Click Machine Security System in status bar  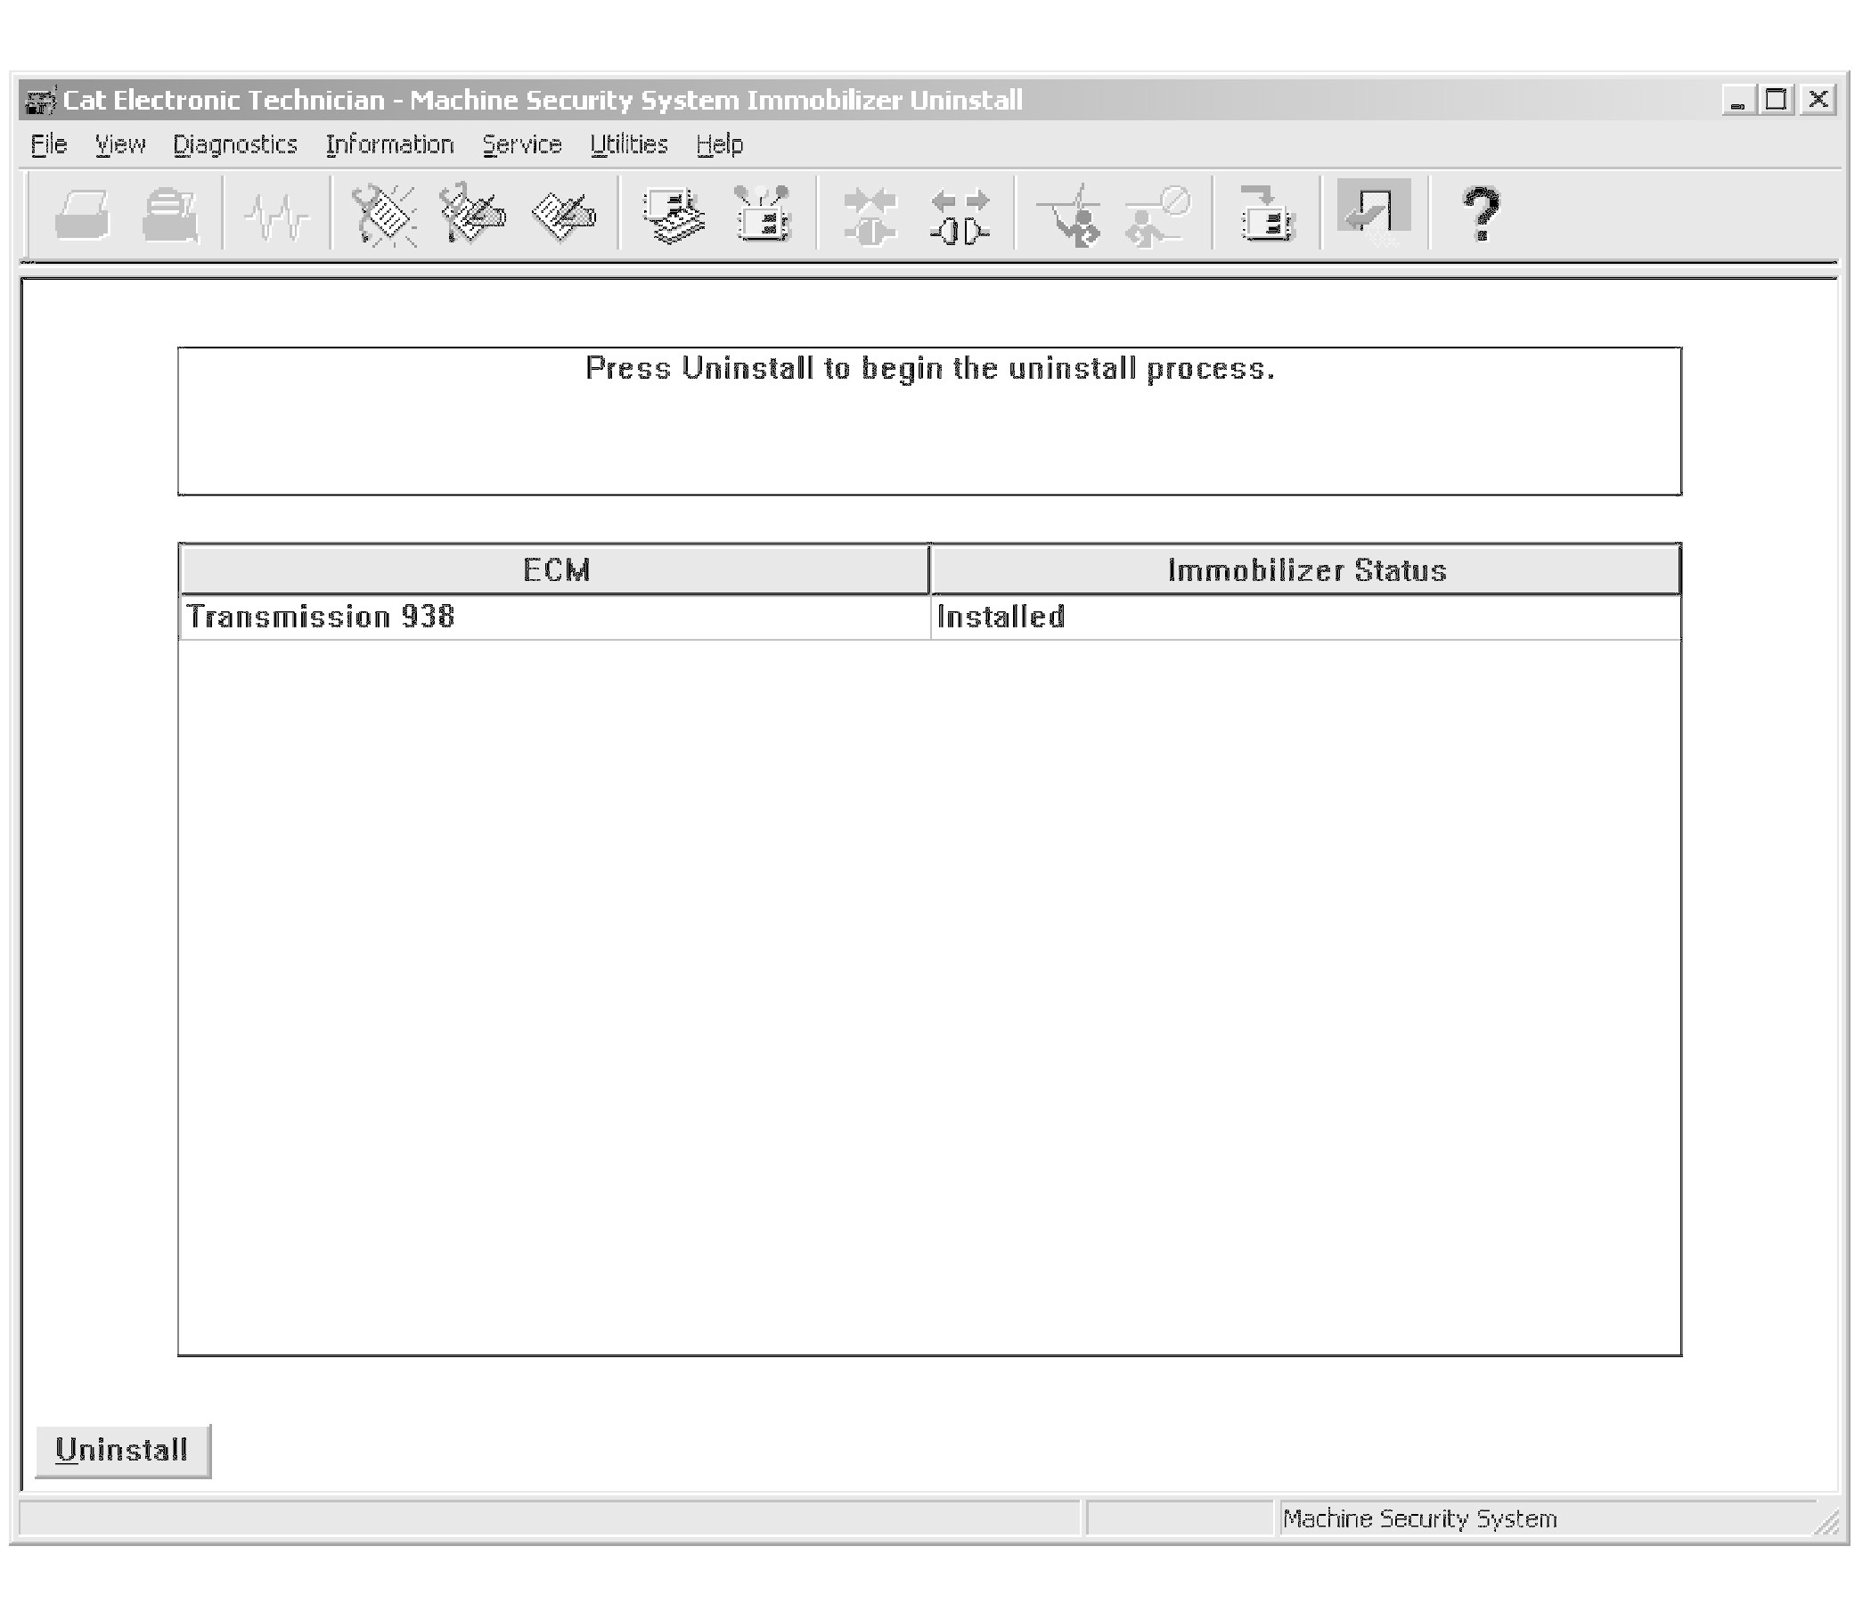[1419, 1519]
